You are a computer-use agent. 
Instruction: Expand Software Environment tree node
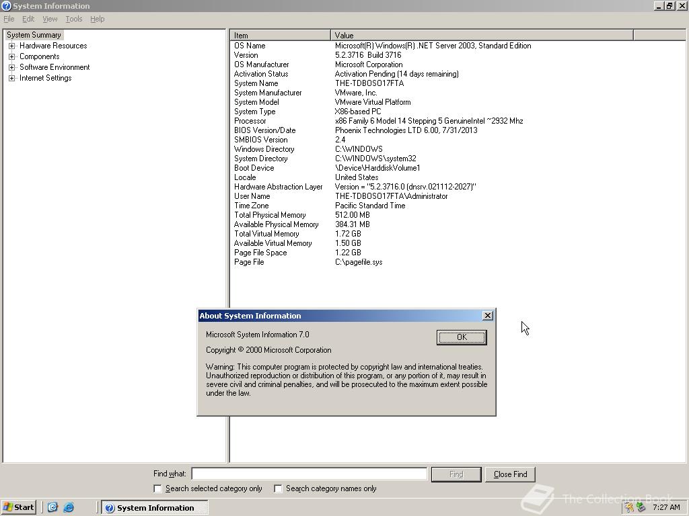point(12,67)
